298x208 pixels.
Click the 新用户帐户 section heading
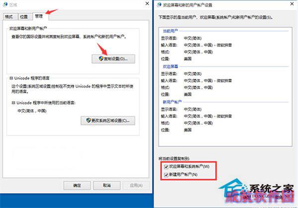tap(172, 102)
